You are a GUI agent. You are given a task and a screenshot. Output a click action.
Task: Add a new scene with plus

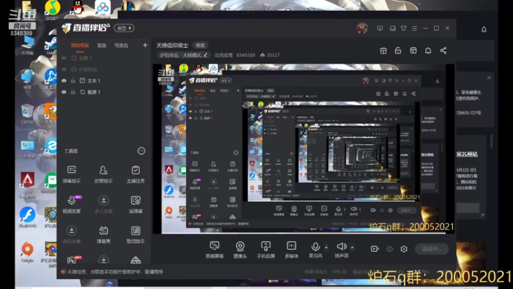(x=145, y=45)
